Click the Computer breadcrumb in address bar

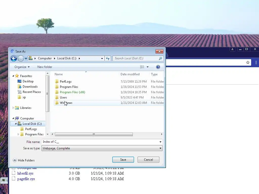point(45,58)
